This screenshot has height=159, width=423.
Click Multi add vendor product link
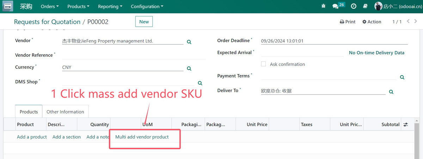[x=142, y=137]
